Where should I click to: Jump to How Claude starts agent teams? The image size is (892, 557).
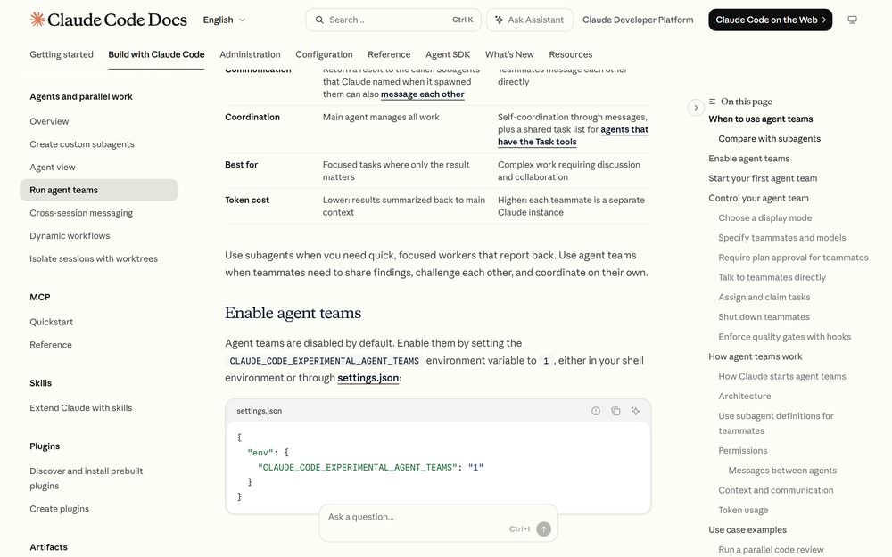click(781, 376)
